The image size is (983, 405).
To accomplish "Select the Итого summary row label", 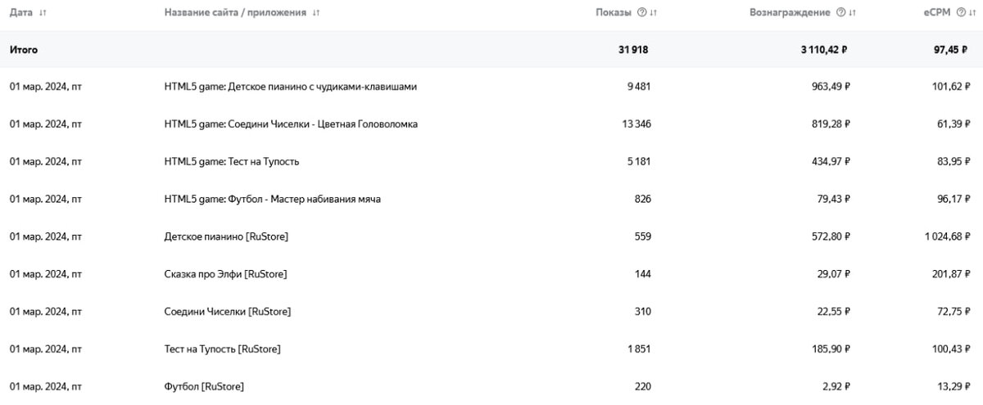I will click(x=24, y=50).
